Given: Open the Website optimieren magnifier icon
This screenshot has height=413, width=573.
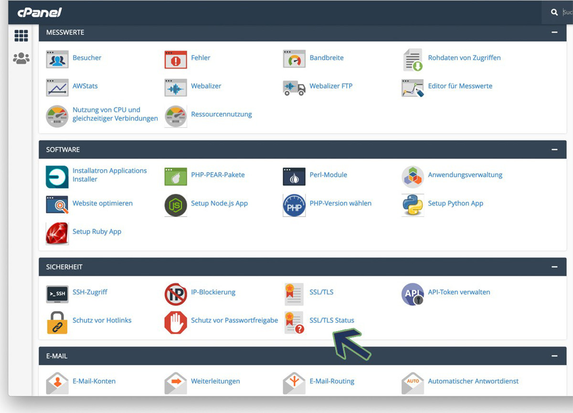Looking at the screenshot, I should (x=57, y=205).
